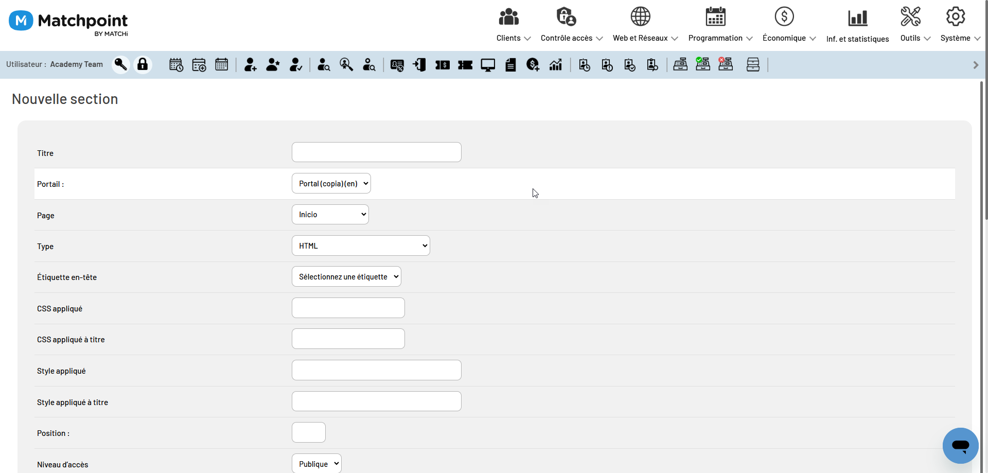988x473 pixels.
Task: Click the padlock icon in the toolbar
Action: (x=143, y=65)
